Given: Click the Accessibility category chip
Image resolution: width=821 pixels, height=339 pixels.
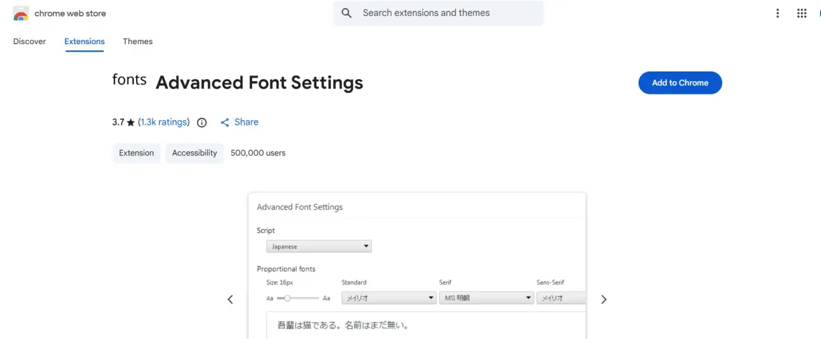Looking at the screenshot, I should click(x=195, y=153).
